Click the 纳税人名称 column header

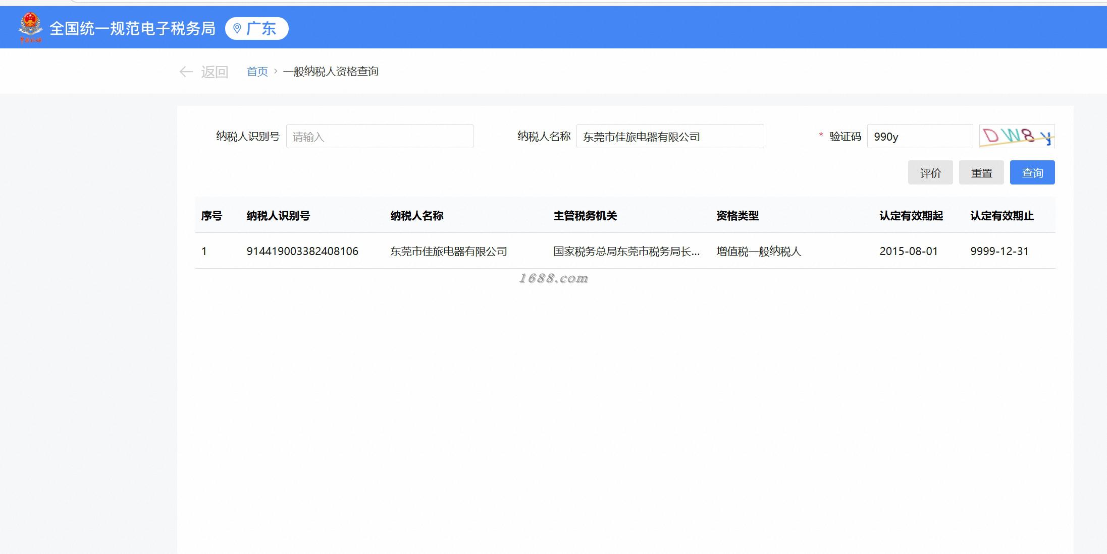tap(417, 216)
